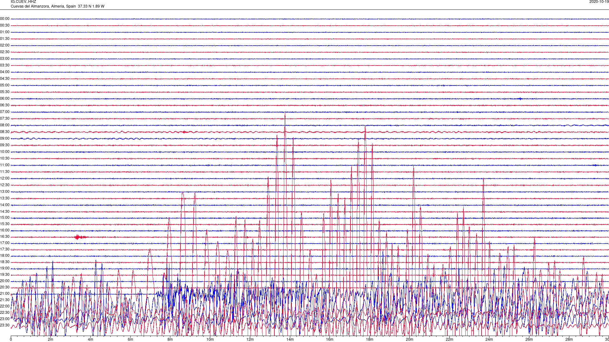The image size is (609, 342).
Task: Select the 09:30 time label
Action: [5, 145]
